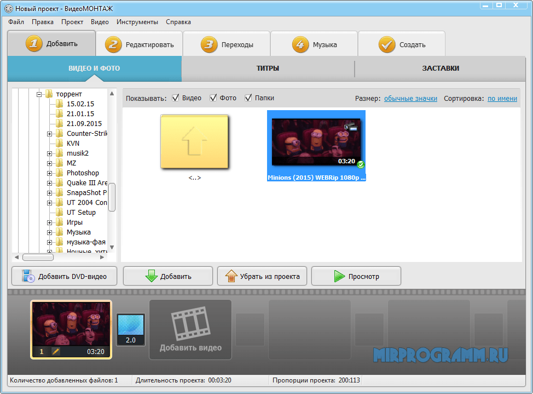Change sorting via по имени link
This screenshot has width=533, height=394.
[x=502, y=99]
